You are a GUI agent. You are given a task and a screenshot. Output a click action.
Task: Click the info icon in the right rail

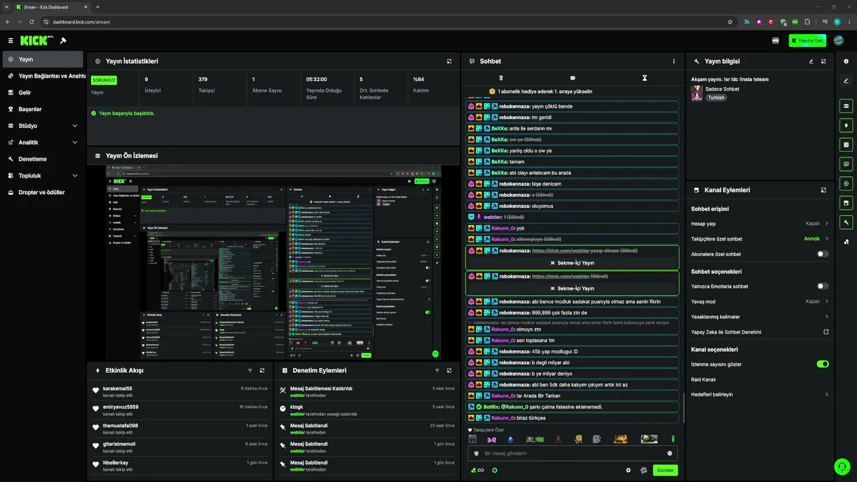click(x=846, y=62)
